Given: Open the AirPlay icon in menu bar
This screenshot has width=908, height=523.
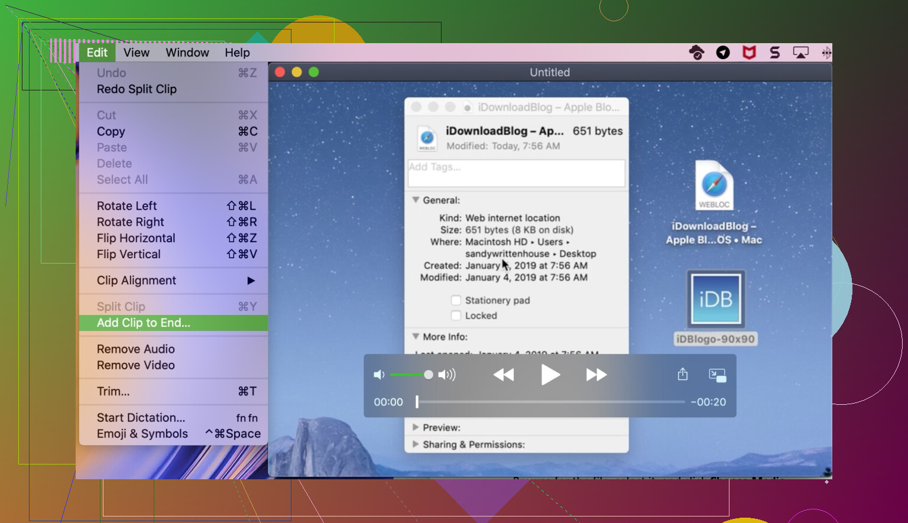Looking at the screenshot, I should pyautogui.click(x=800, y=53).
